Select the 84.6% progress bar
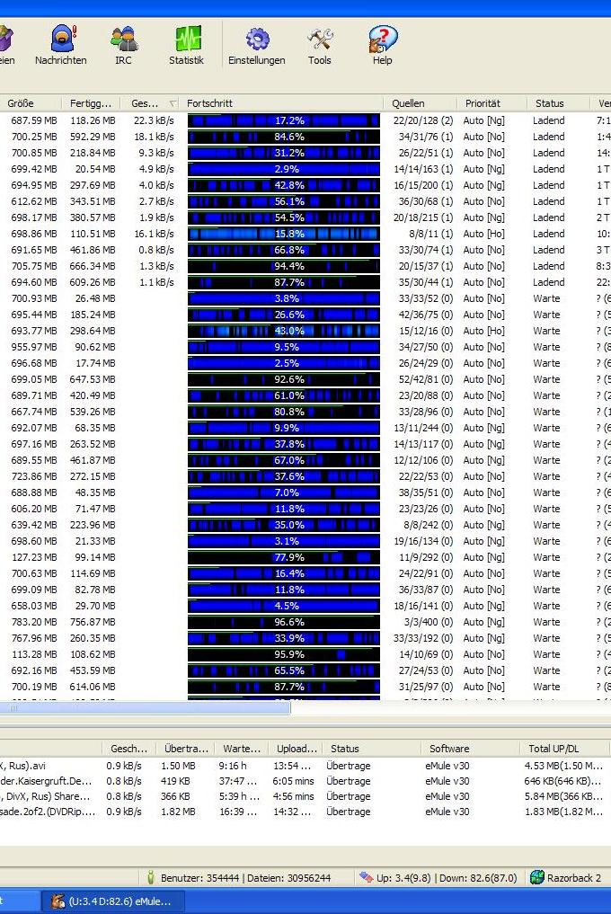 point(283,137)
